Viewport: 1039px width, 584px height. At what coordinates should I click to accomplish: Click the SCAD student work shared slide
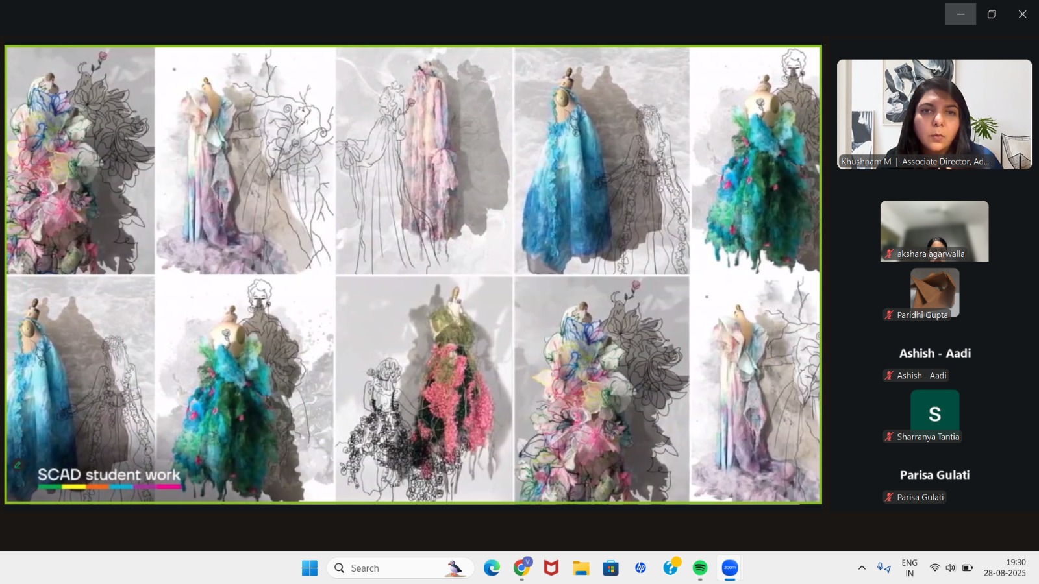coord(413,274)
